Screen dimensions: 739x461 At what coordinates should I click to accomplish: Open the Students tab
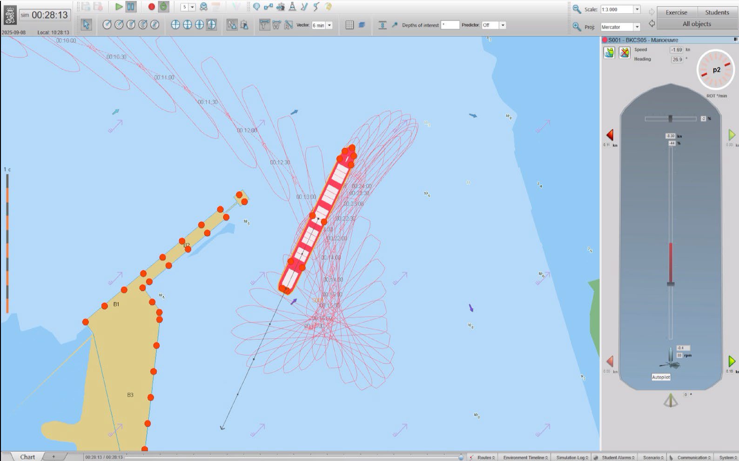tap(717, 12)
